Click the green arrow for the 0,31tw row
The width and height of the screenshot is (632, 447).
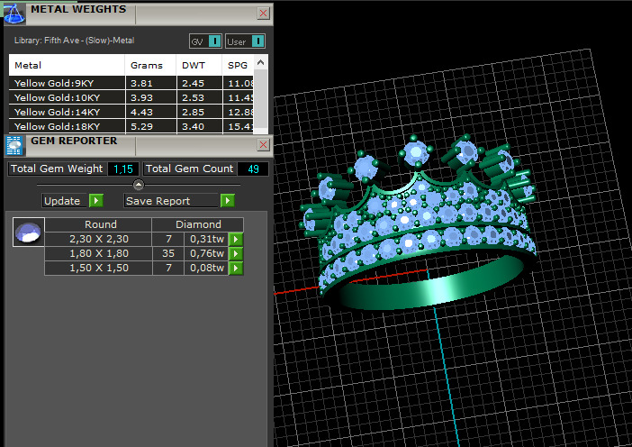[x=236, y=239]
